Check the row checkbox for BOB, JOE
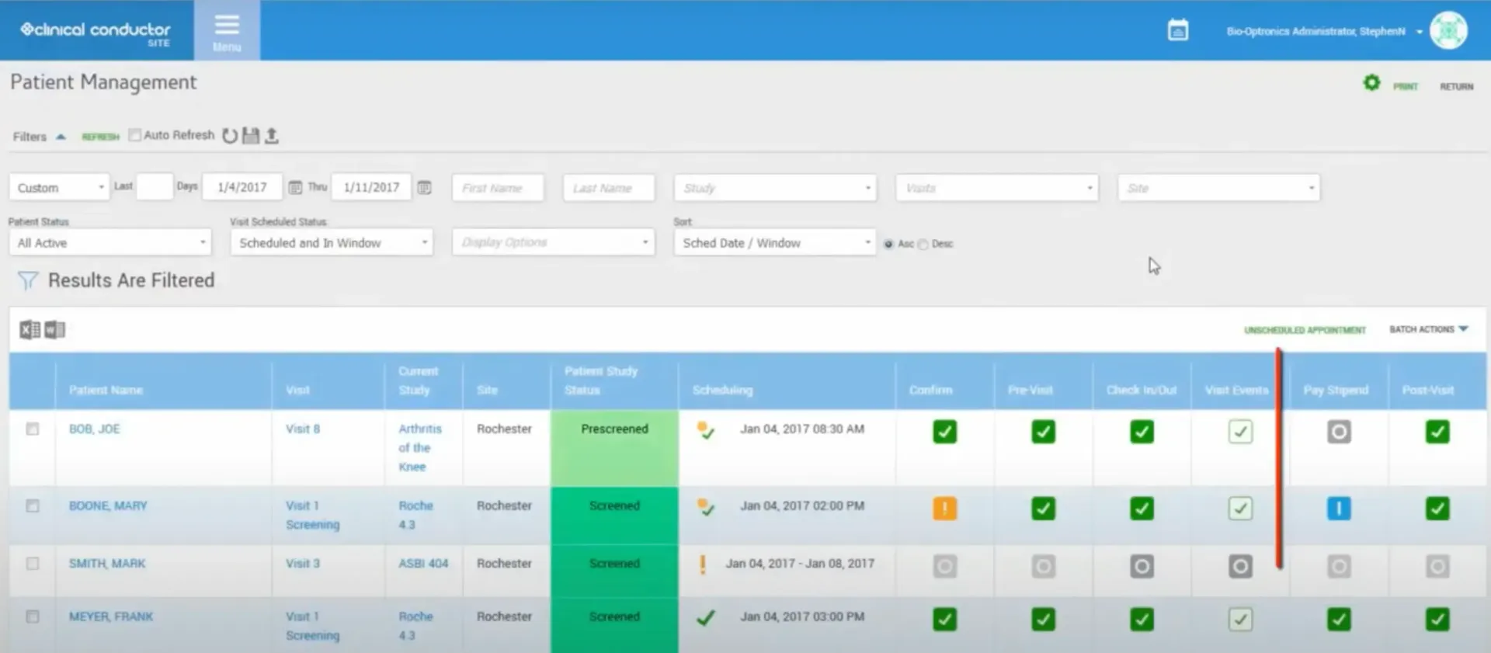 [x=33, y=429]
